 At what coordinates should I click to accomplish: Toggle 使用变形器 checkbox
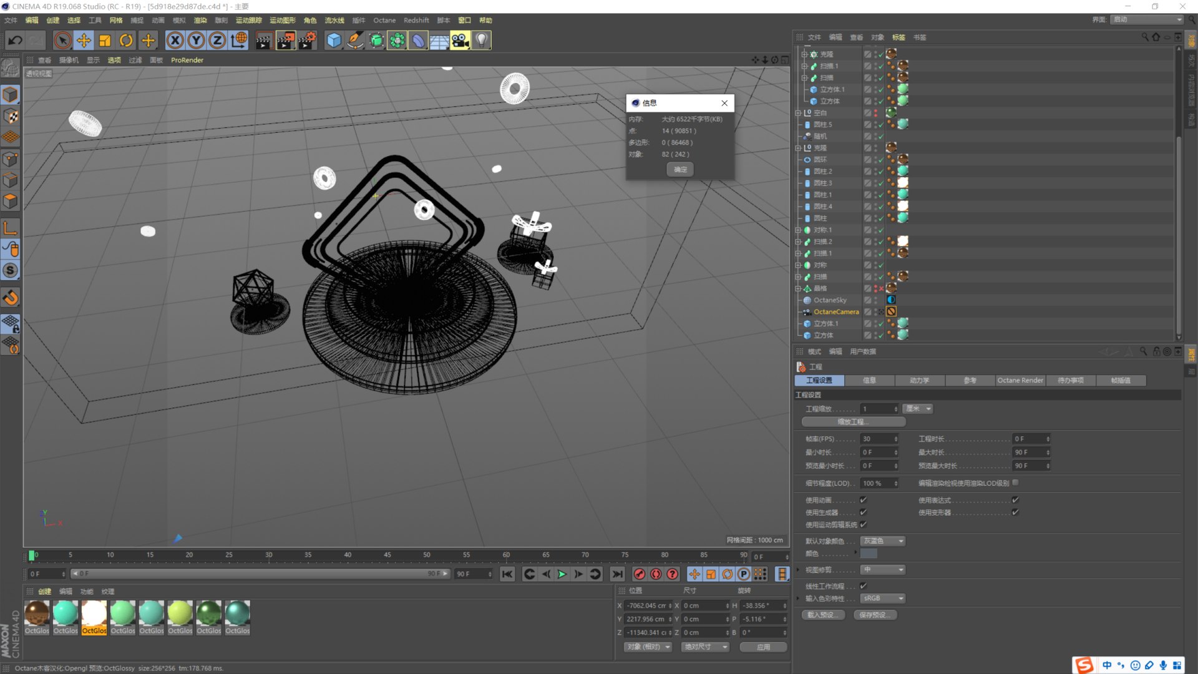(x=1016, y=512)
